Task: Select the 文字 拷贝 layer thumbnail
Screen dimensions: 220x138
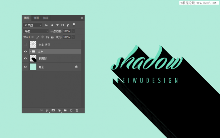Action: (33, 45)
